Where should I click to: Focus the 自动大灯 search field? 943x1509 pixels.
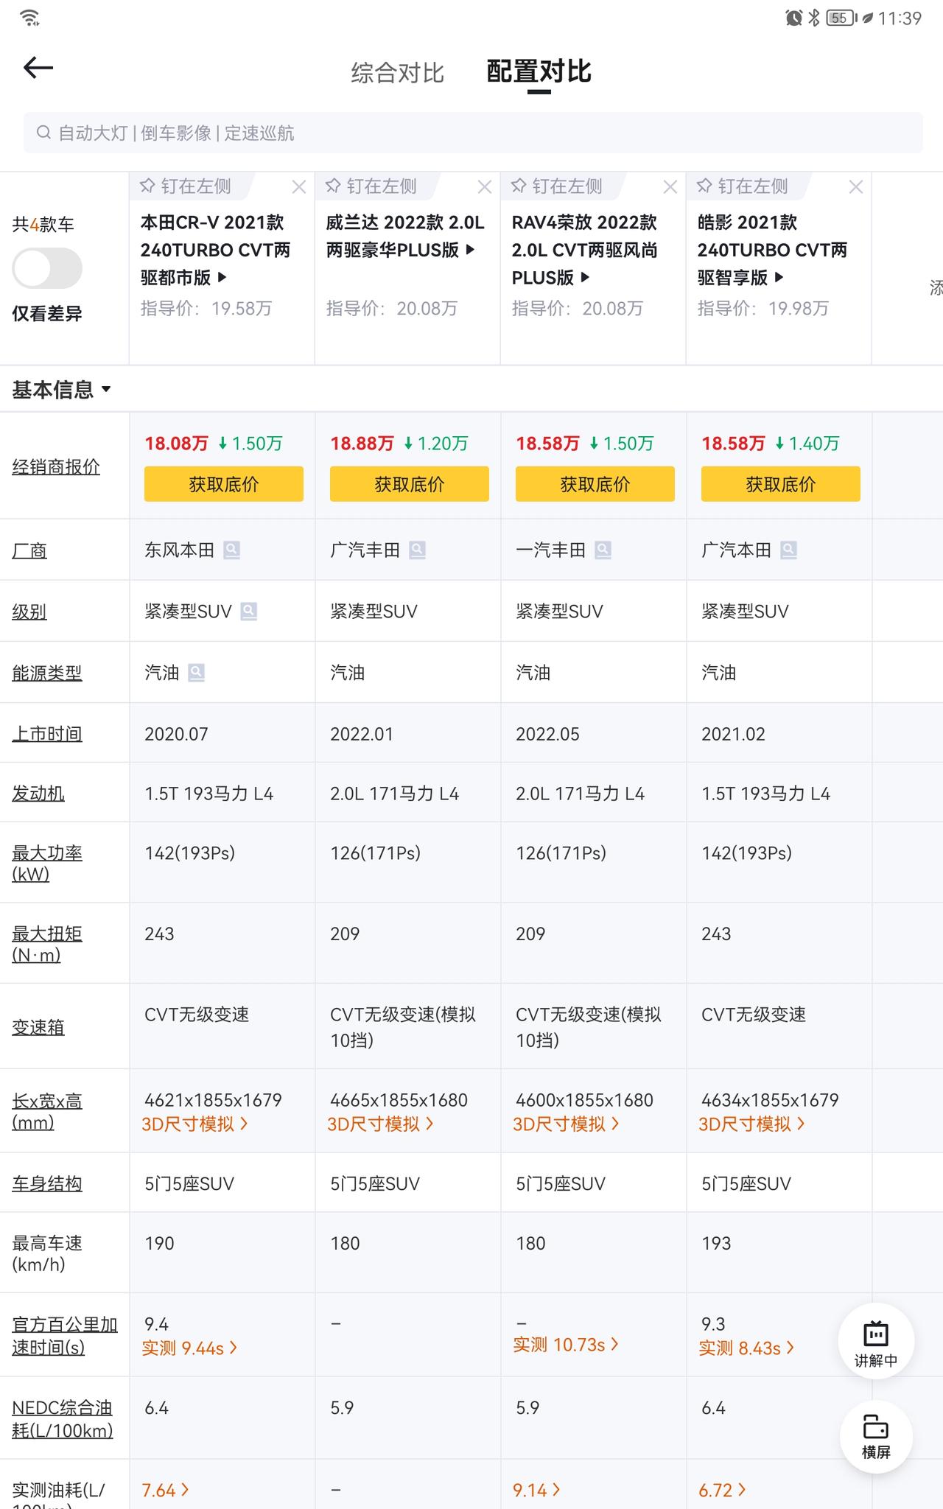(473, 133)
